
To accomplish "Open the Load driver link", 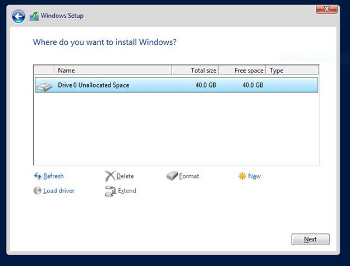I will click(x=59, y=191).
